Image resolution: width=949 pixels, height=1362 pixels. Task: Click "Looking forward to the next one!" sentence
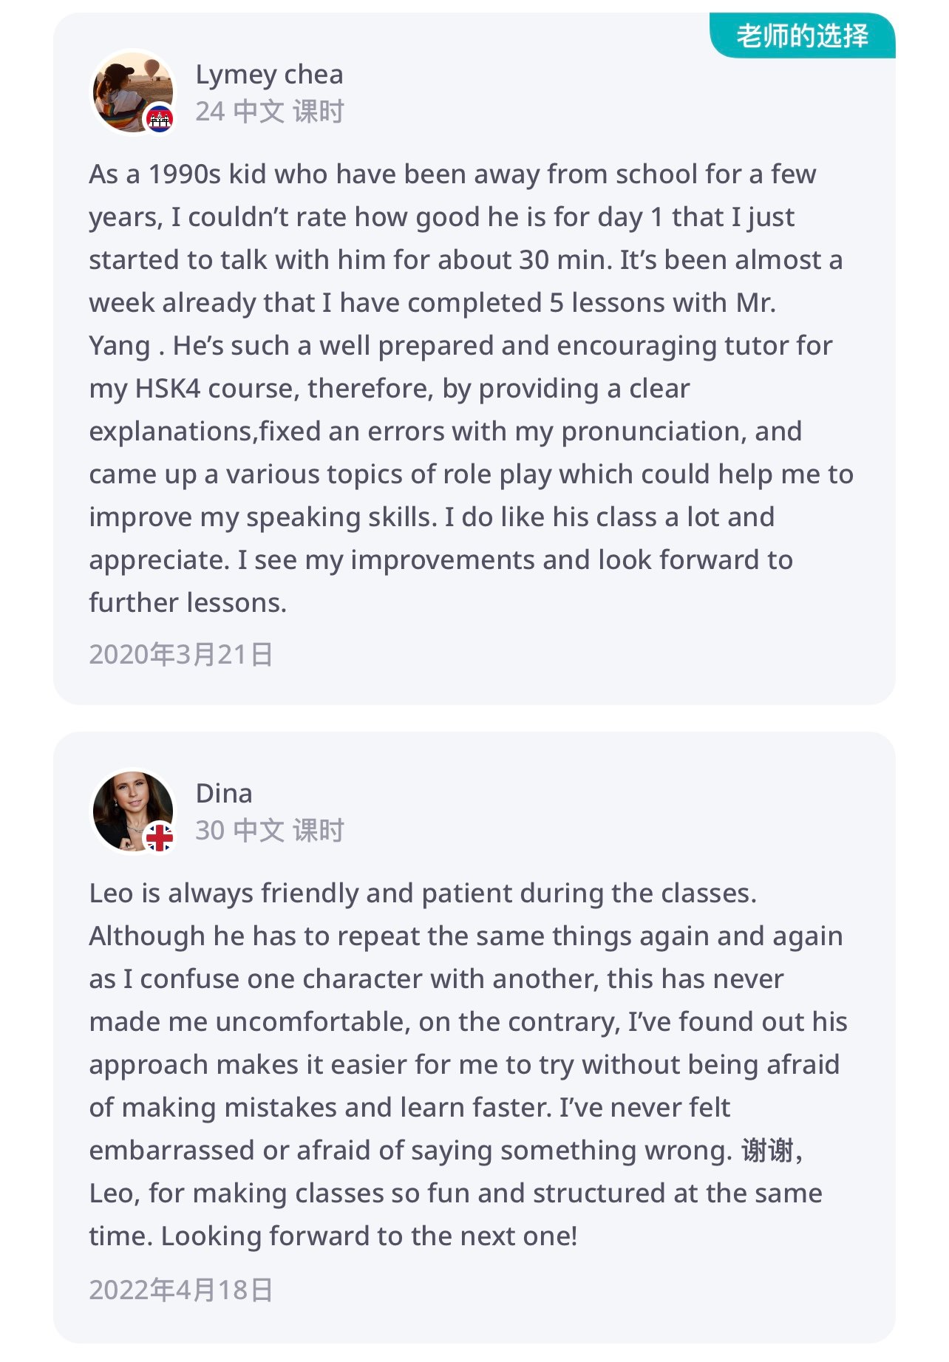pyautogui.click(x=369, y=1236)
